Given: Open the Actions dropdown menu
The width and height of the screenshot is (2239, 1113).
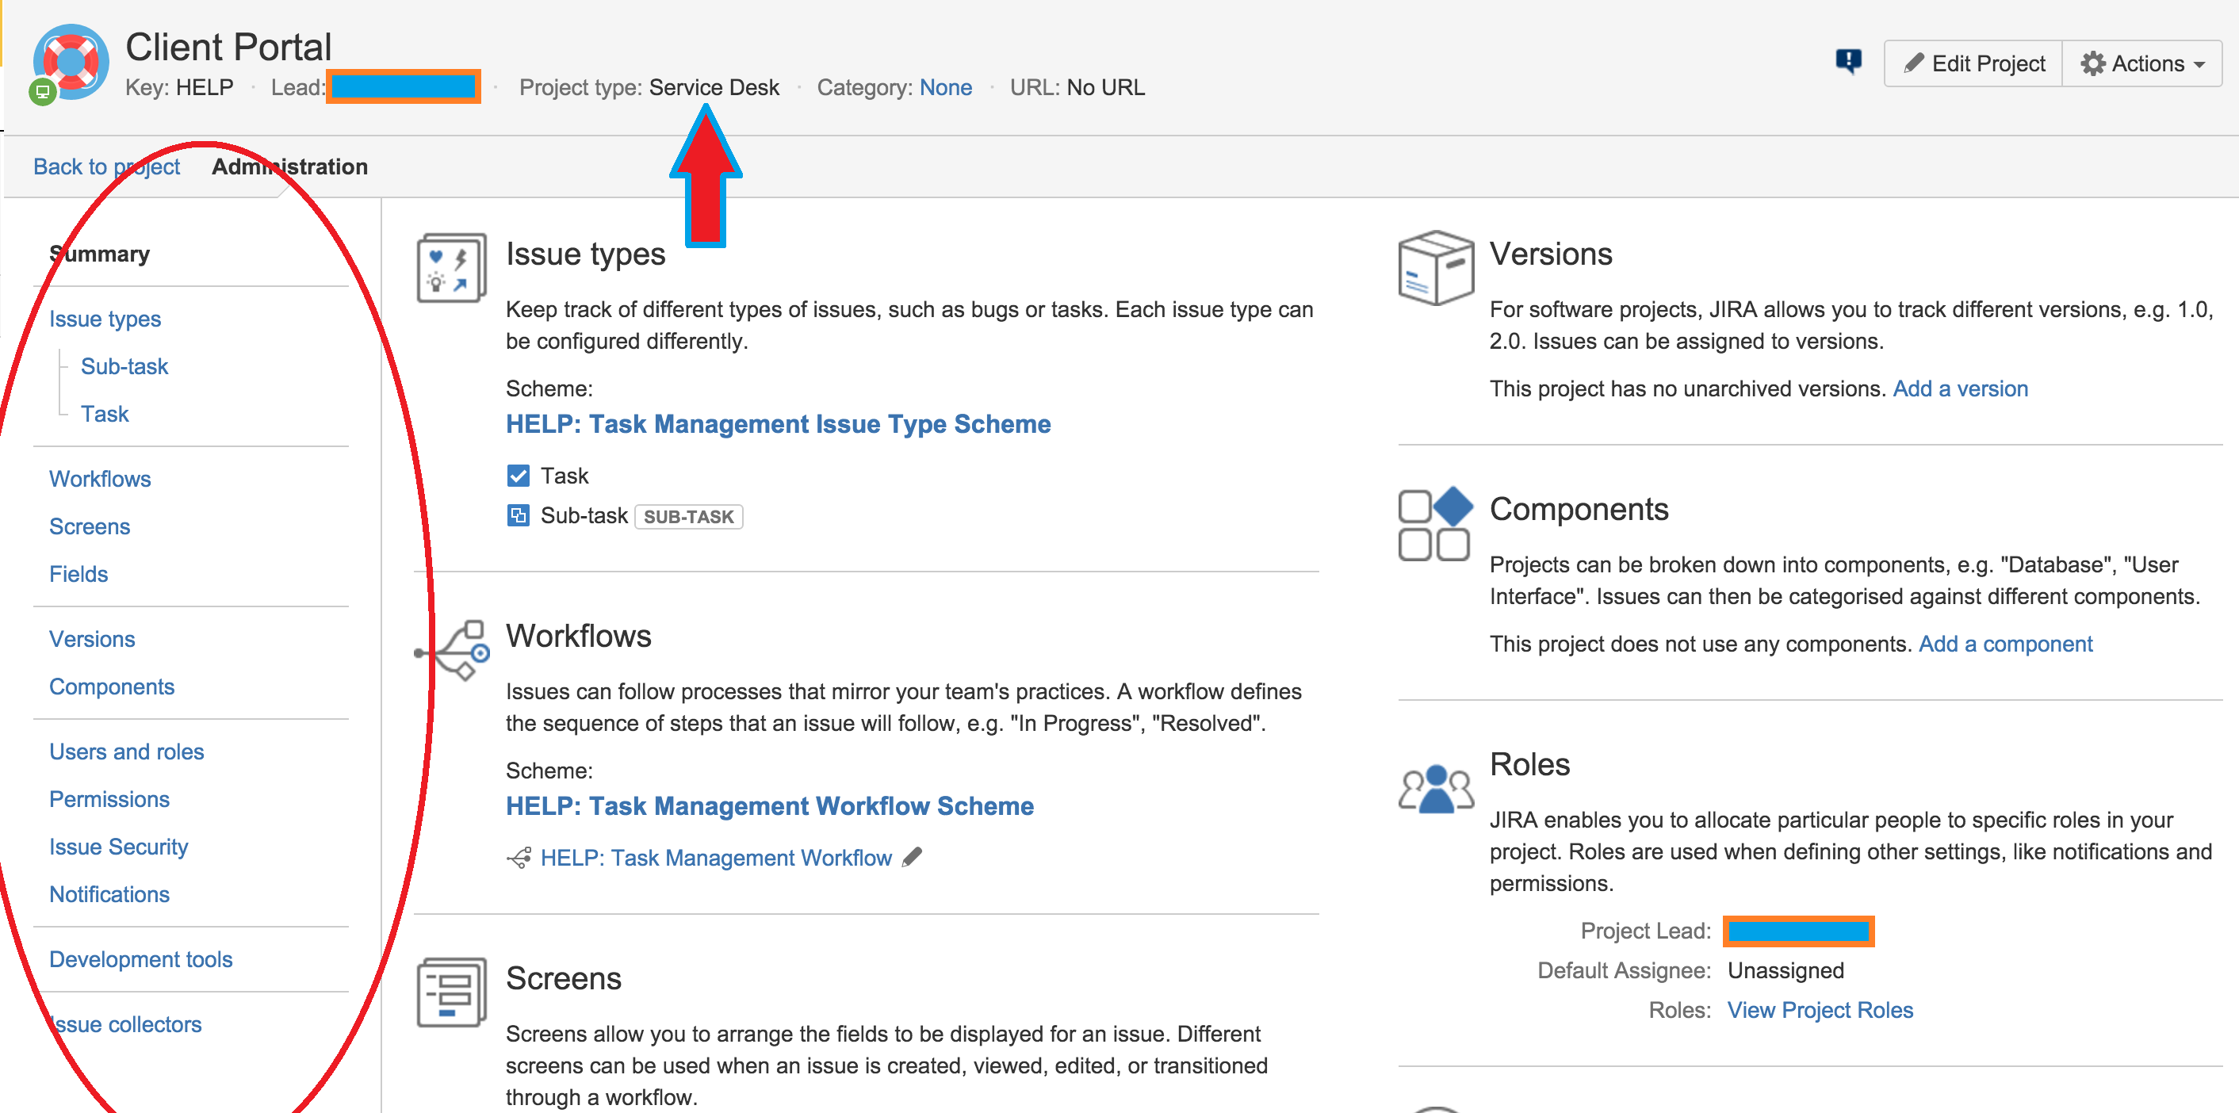Looking at the screenshot, I should pyautogui.click(x=2141, y=63).
